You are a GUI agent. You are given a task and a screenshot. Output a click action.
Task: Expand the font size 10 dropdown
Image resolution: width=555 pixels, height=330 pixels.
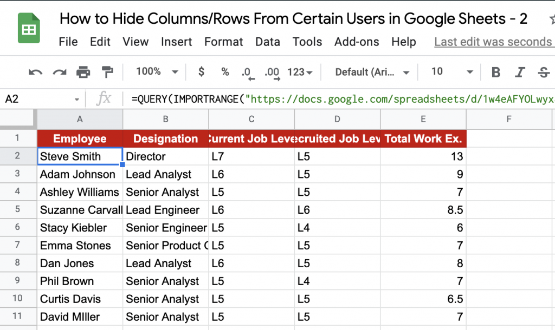pyautogui.click(x=452, y=71)
